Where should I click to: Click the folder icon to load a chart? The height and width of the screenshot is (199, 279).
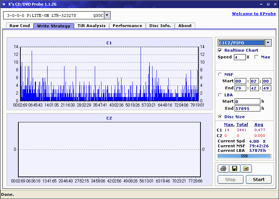point(246,169)
